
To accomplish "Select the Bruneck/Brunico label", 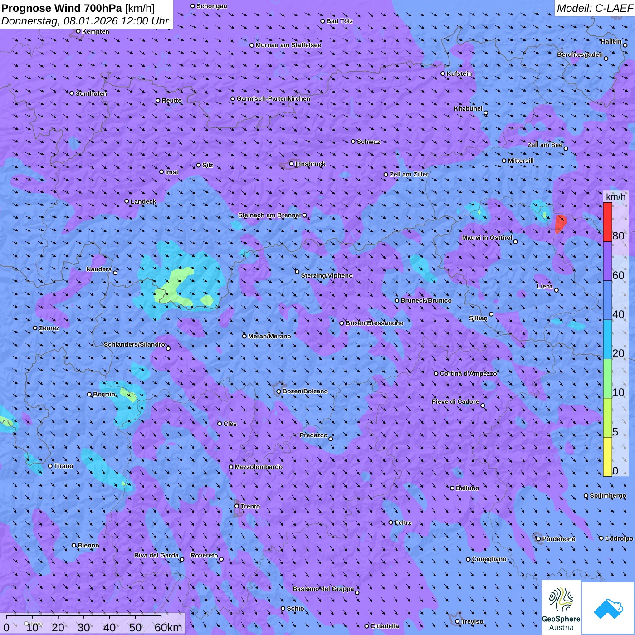I will [426, 300].
